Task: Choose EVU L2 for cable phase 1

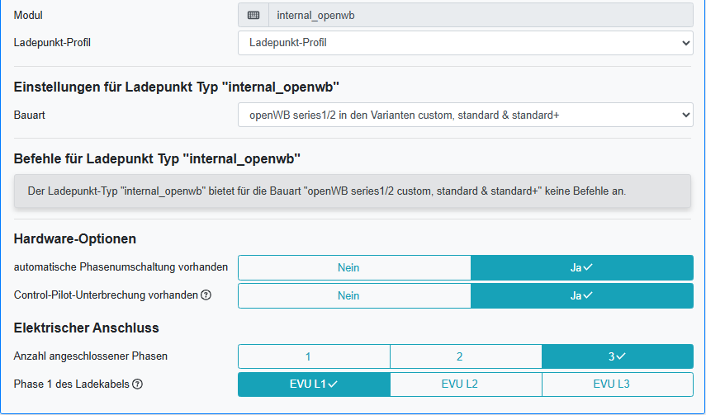Action: click(x=466, y=384)
